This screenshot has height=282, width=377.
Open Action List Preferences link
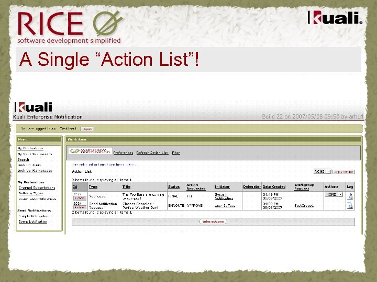click(37, 199)
